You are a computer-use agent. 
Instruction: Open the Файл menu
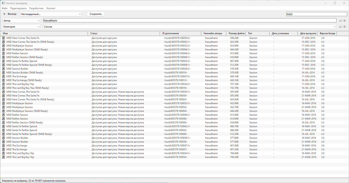coord(4,8)
